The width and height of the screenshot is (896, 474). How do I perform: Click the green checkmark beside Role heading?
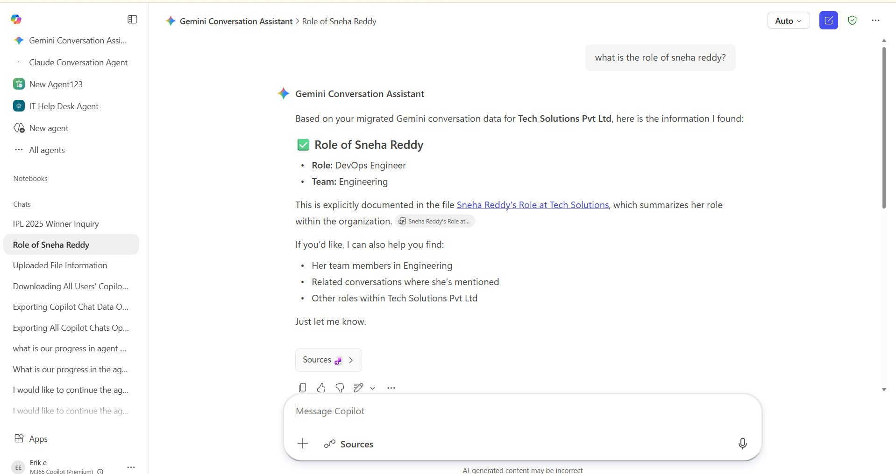(303, 145)
